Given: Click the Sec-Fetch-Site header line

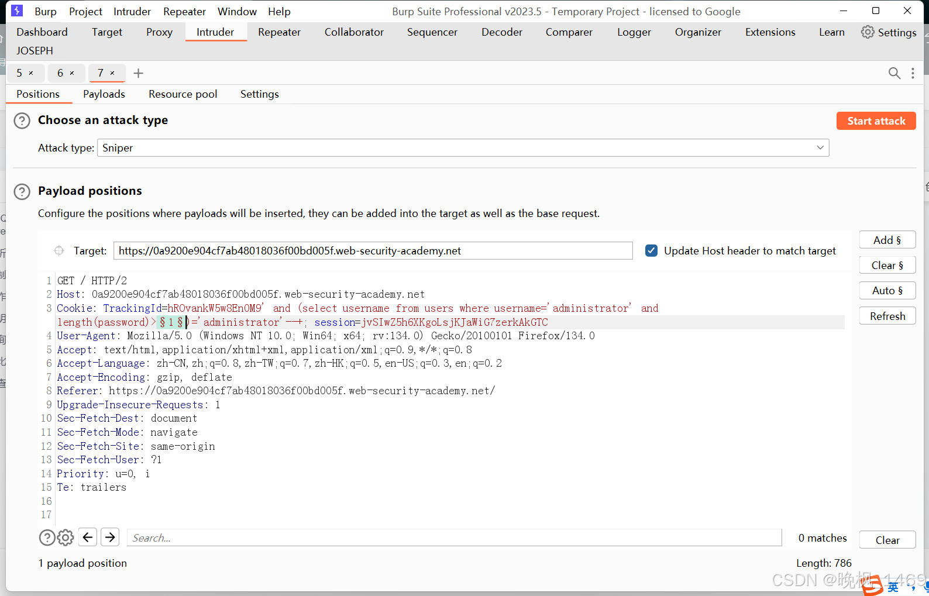Looking at the screenshot, I should 136,446.
